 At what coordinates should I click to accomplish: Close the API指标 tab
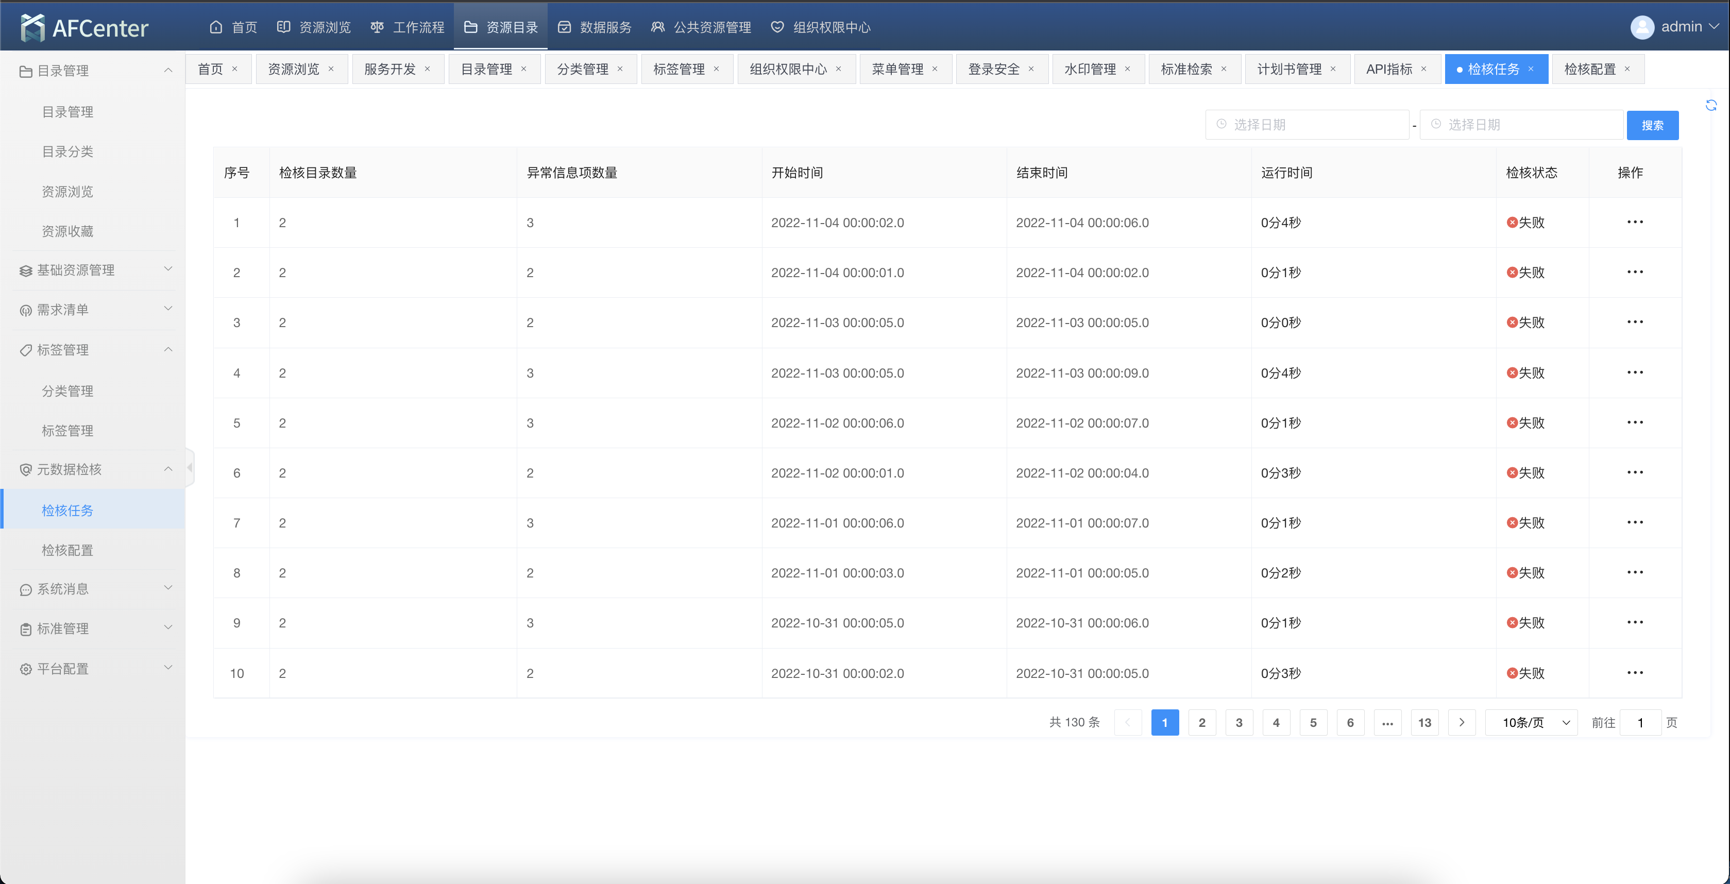1423,69
